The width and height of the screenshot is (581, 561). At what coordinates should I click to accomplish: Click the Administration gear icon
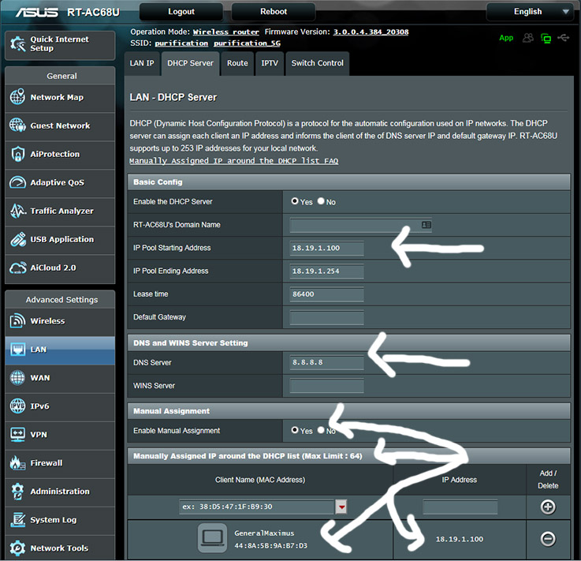17,492
